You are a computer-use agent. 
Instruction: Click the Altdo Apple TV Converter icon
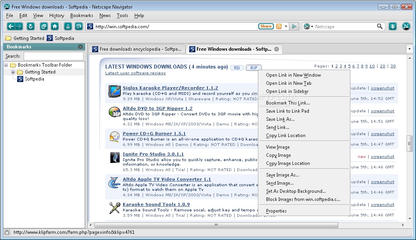[x=114, y=182]
